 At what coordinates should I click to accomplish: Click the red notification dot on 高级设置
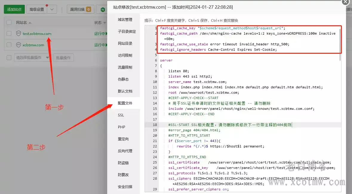[x=47, y=5]
